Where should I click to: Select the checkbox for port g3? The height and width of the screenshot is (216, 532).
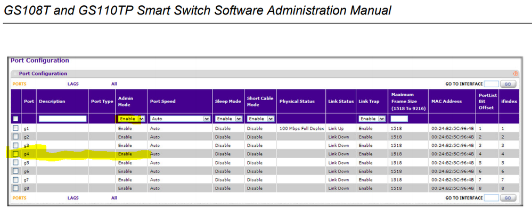pyautogui.click(x=15, y=145)
